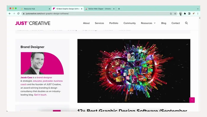Open the Jacob Cass link
The width and height of the screenshot is (207, 117).
point(26,78)
